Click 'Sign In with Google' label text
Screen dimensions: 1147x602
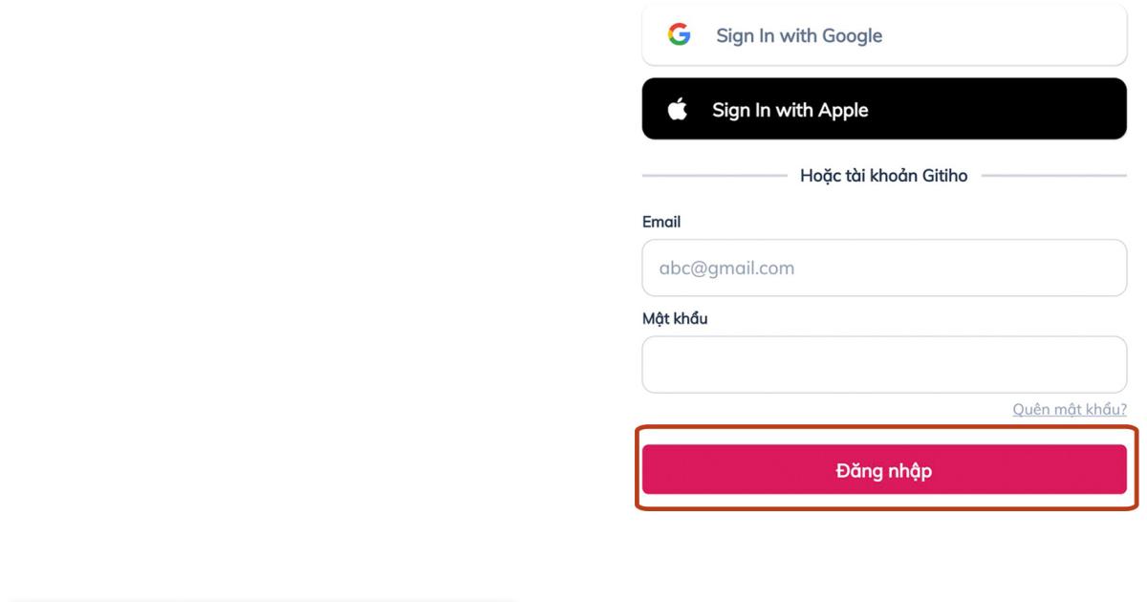tap(799, 35)
